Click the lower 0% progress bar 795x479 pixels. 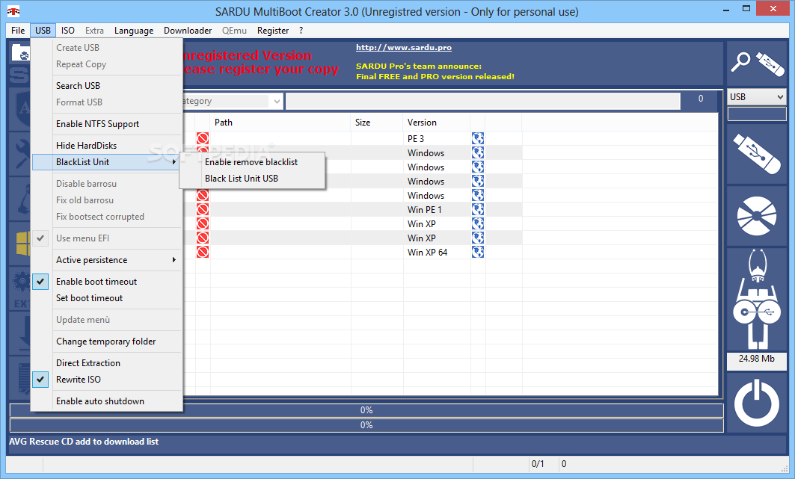(366, 425)
